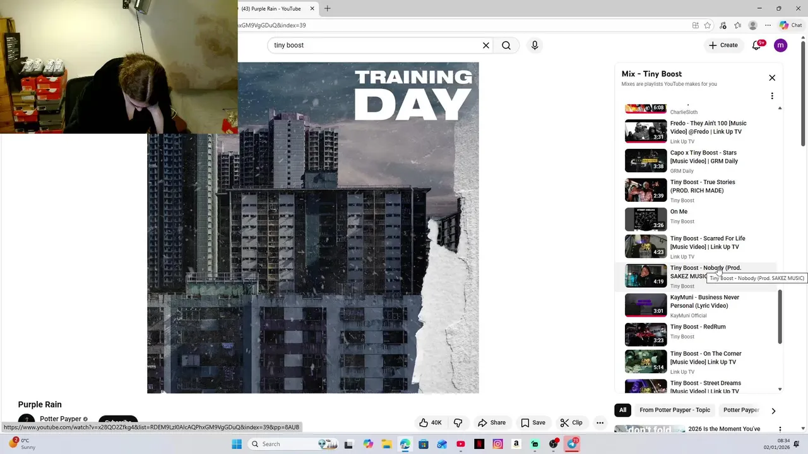Viewport: 808px width, 454px height.
Task: Open Instagram from the taskbar
Action: click(x=497, y=444)
